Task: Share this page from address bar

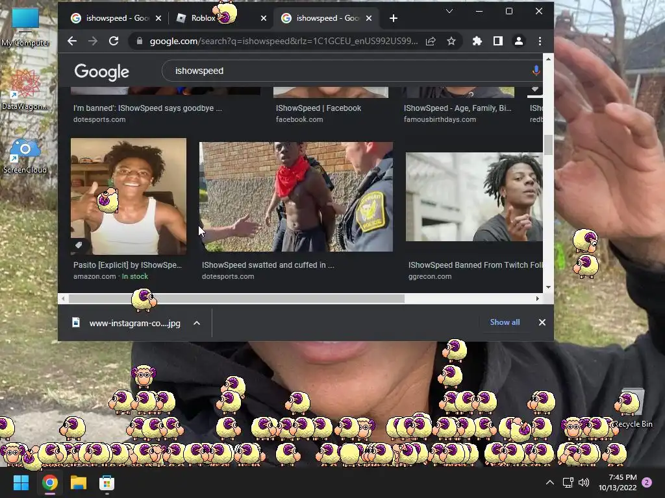Action: coord(431,41)
